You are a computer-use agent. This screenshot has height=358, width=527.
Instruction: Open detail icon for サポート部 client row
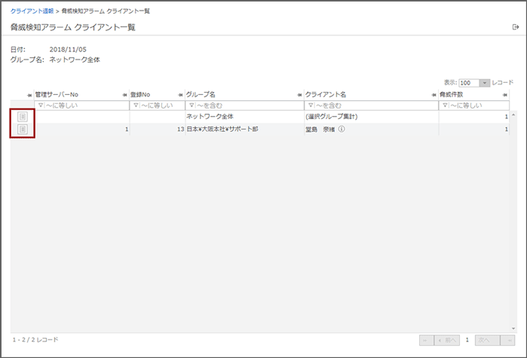click(23, 129)
